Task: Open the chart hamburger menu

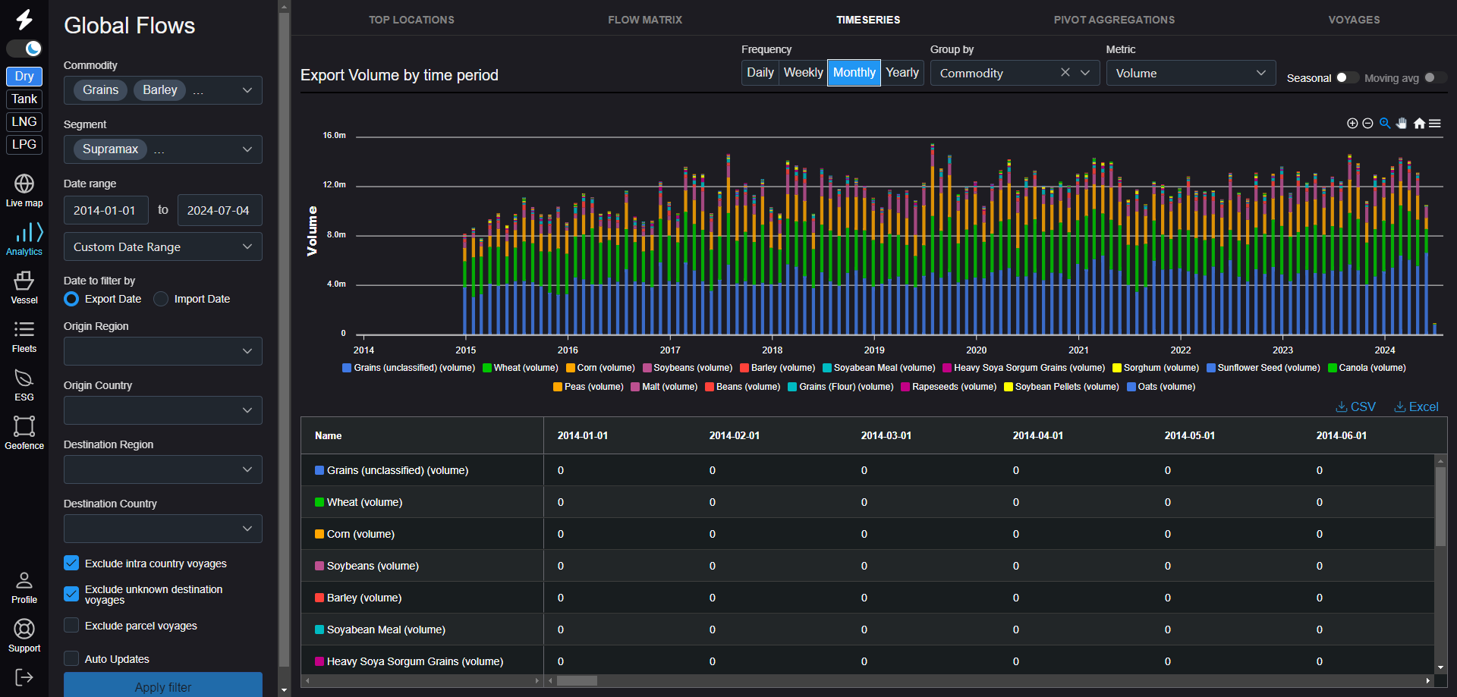Action: pyautogui.click(x=1435, y=123)
